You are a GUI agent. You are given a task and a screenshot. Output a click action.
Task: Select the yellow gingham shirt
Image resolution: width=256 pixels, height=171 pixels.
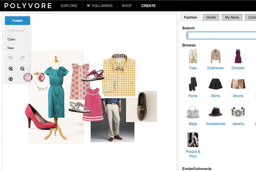pyautogui.click(x=119, y=75)
